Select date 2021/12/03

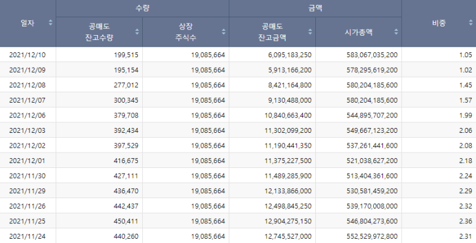tap(27, 130)
